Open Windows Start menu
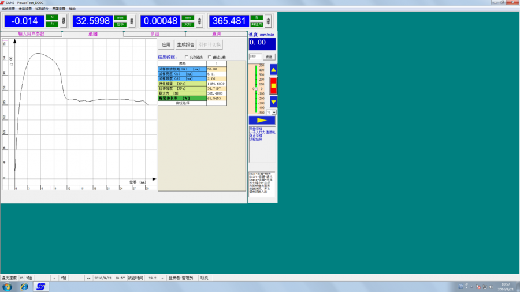This screenshot has width=520, height=292. coord(8,287)
